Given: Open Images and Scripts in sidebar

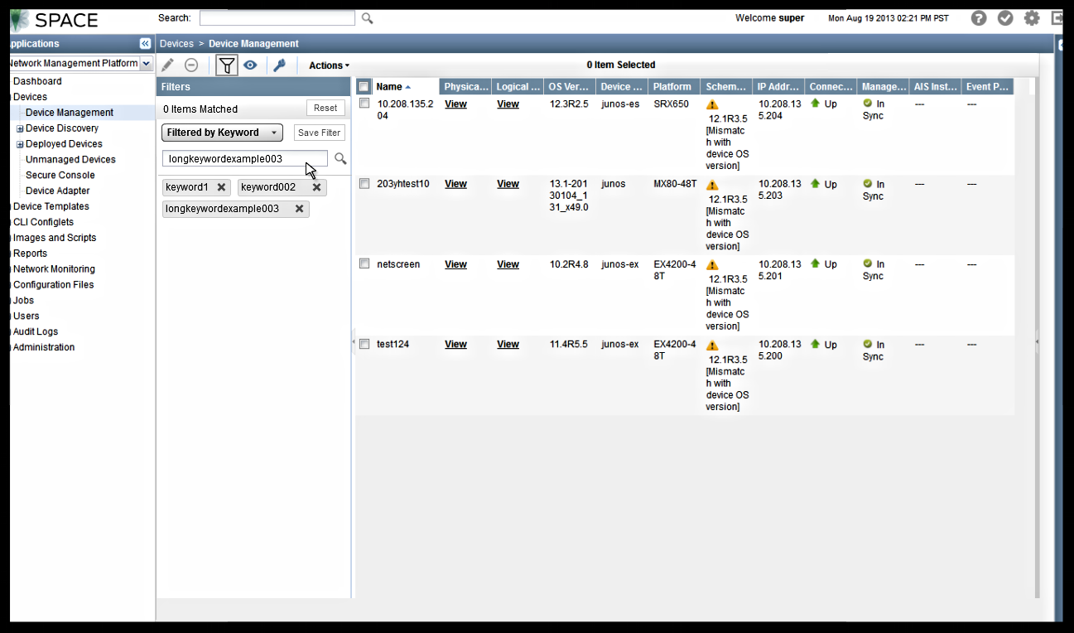Looking at the screenshot, I should 55,238.
